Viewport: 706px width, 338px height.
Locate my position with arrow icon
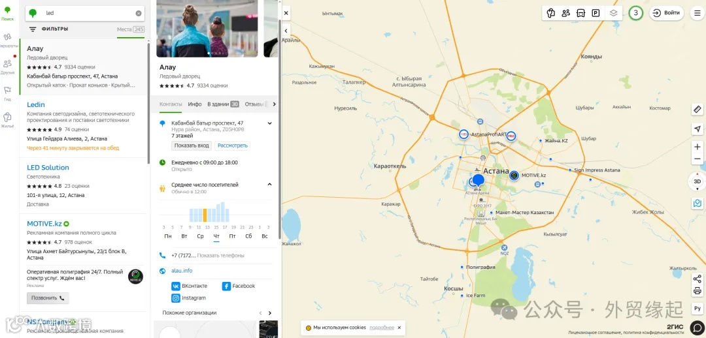[x=698, y=129]
